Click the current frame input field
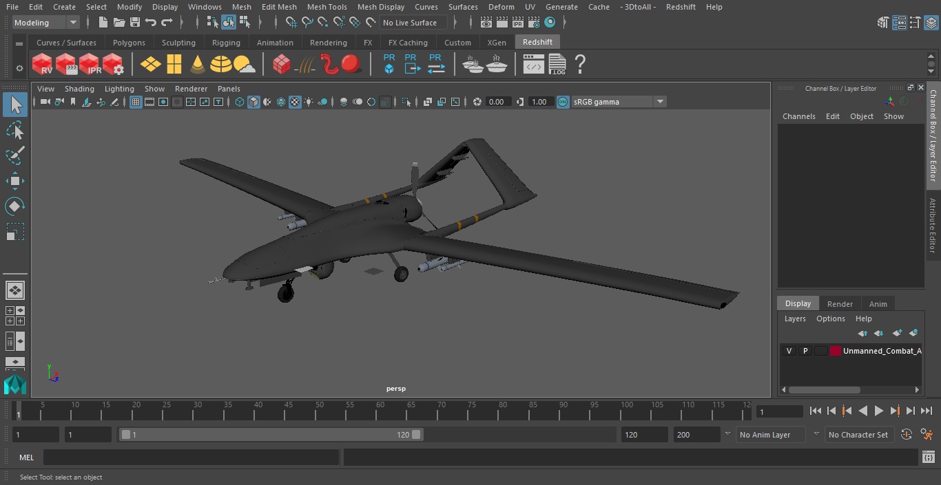 point(779,411)
